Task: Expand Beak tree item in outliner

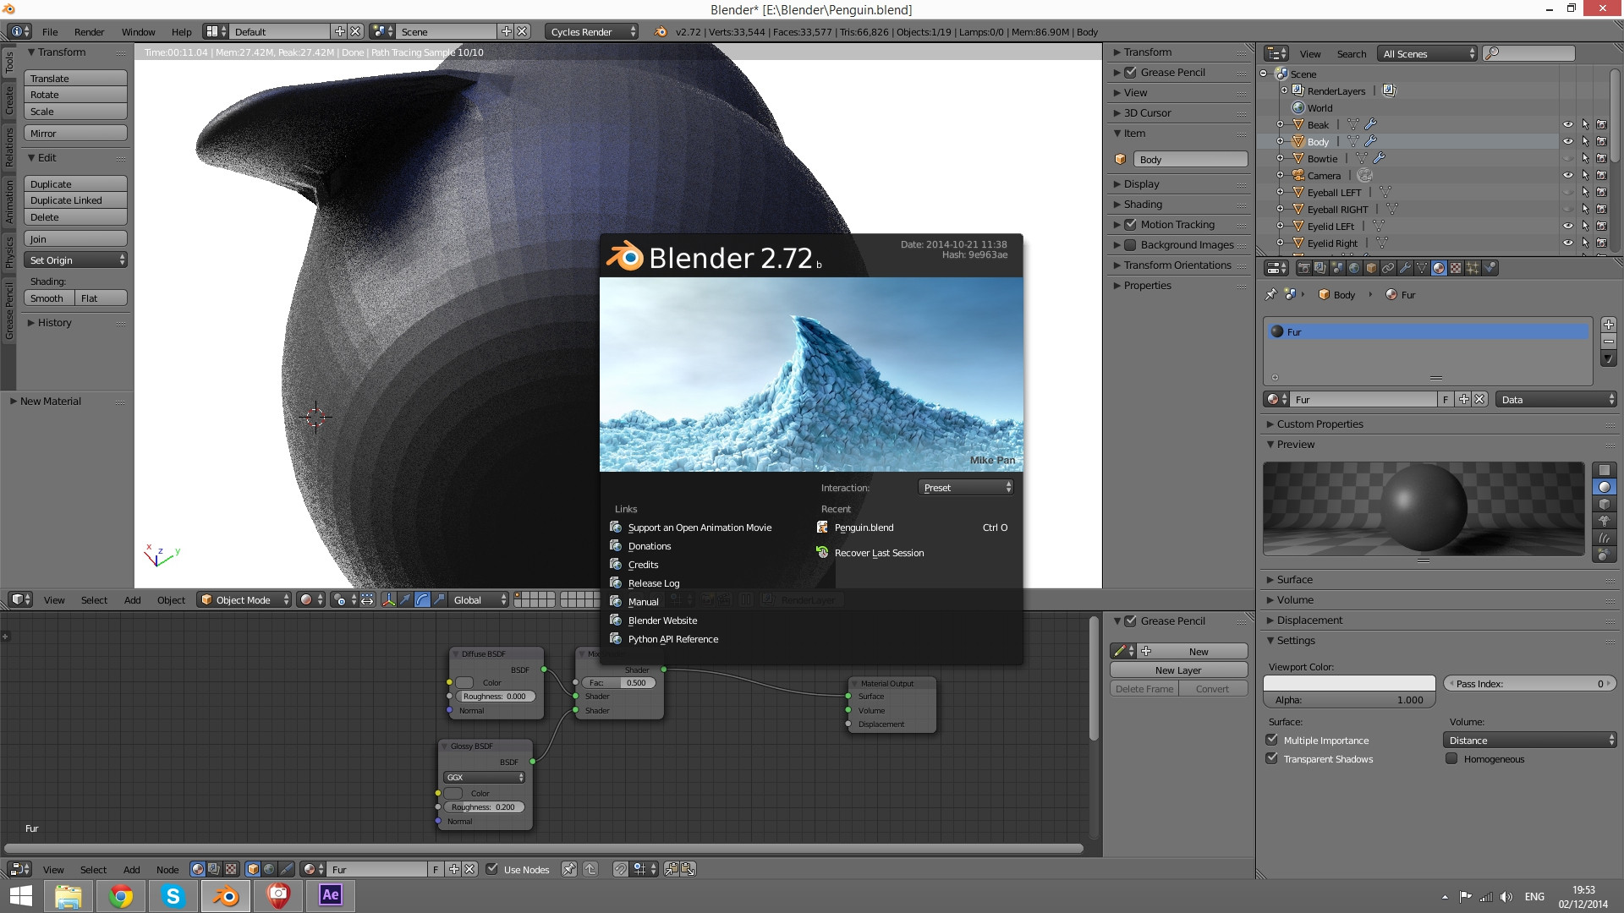Action: pos(1281,124)
